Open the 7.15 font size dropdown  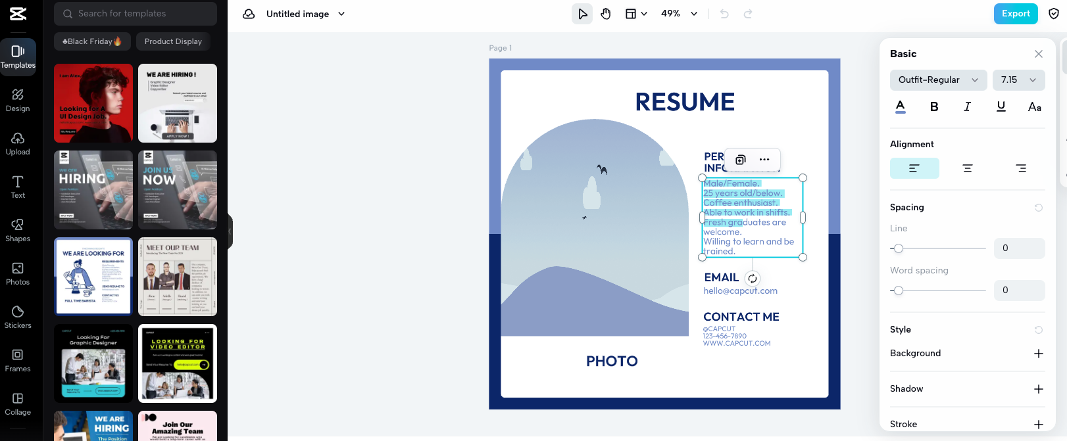click(1019, 80)
